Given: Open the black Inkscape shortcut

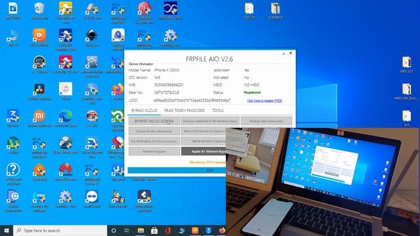Looking at the screenshot, I should coord(92,38).
